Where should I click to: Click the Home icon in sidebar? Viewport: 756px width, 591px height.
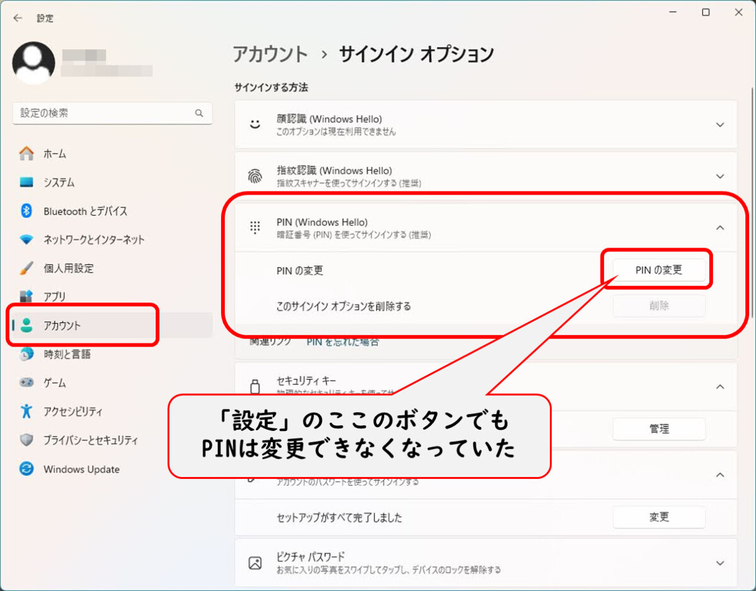point(26,154)
